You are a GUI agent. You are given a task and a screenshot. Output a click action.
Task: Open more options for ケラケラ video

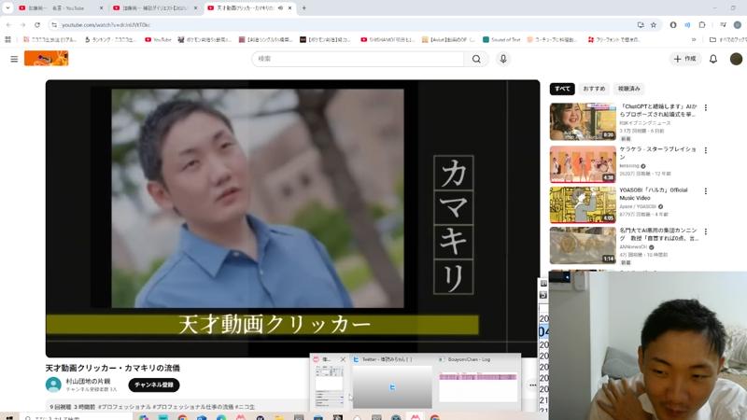pos(706,150)
